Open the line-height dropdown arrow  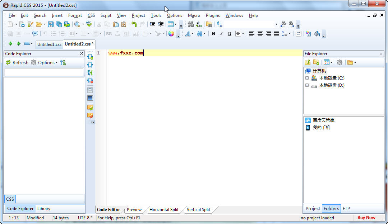click(x=290, y=34)
